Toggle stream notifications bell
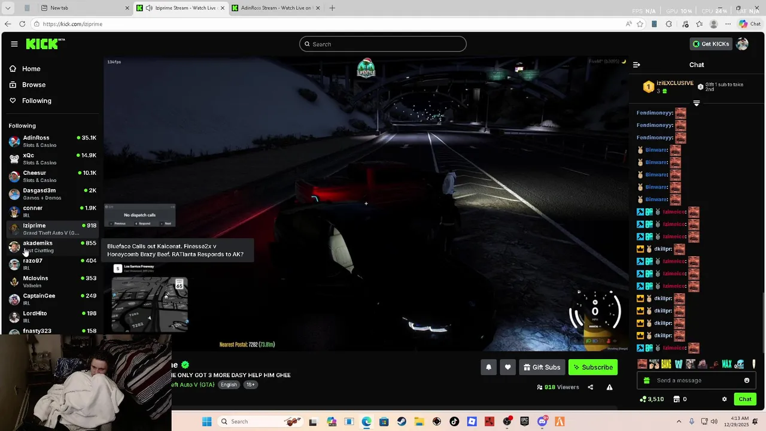 pyautogui.click(x=488, y=367)
